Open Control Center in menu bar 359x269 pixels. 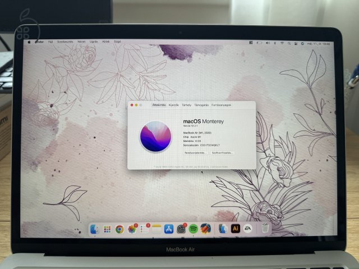(x=296, y=44)
